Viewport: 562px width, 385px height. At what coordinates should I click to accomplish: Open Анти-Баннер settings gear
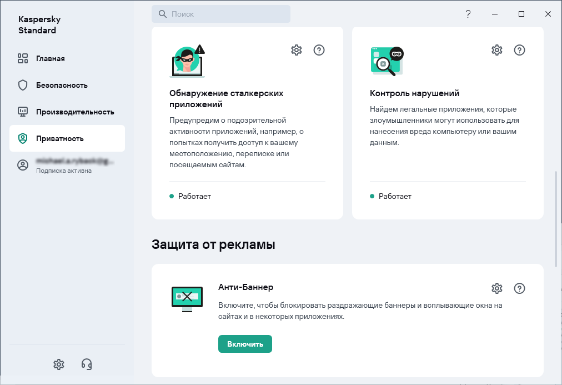(x=497, y=288)
